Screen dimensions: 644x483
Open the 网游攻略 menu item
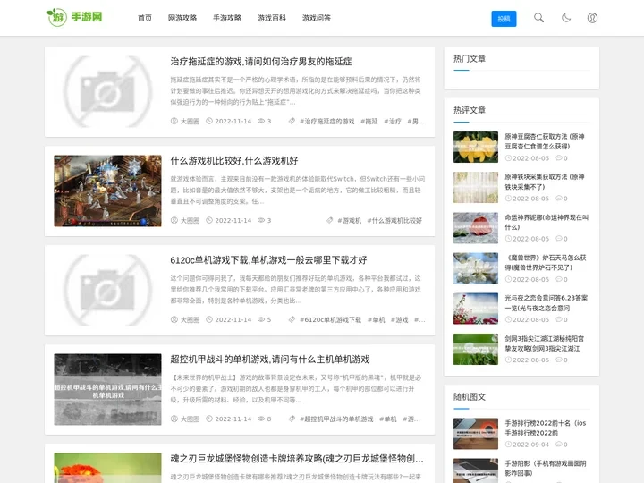182,18
